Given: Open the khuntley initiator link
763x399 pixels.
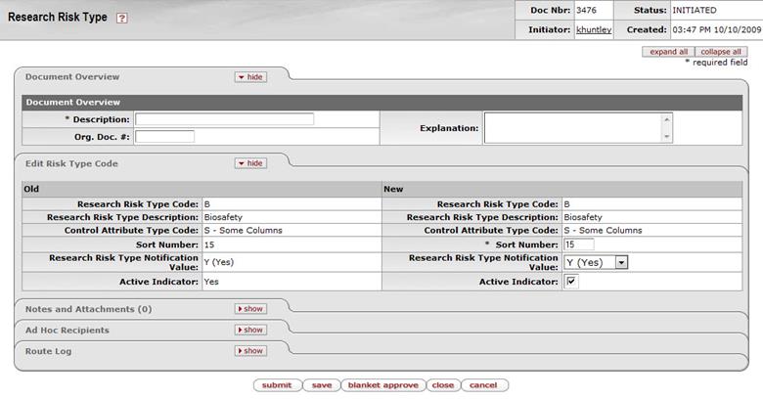Looking at the screenshot, I should pyautogui.click(x=594, y=29).
